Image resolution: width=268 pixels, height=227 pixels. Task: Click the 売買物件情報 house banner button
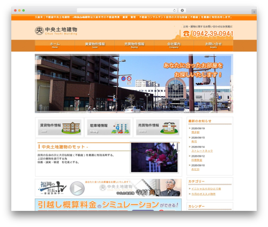pyautogui.click(x=158, y=127)
